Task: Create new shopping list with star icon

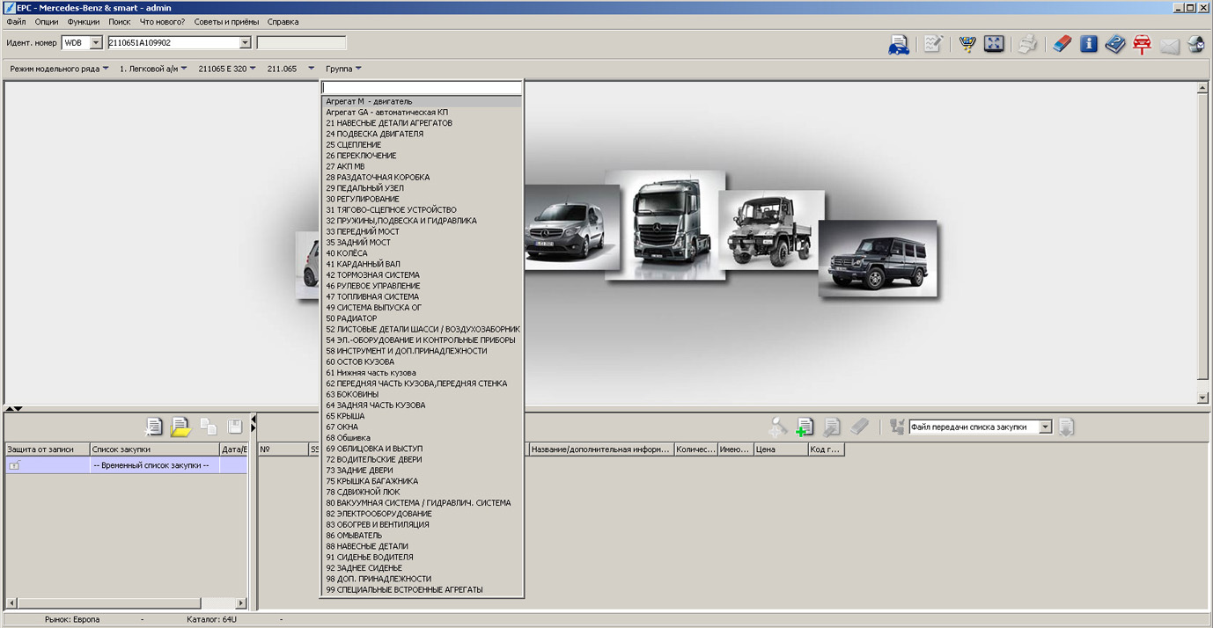Action: (154, 427)
